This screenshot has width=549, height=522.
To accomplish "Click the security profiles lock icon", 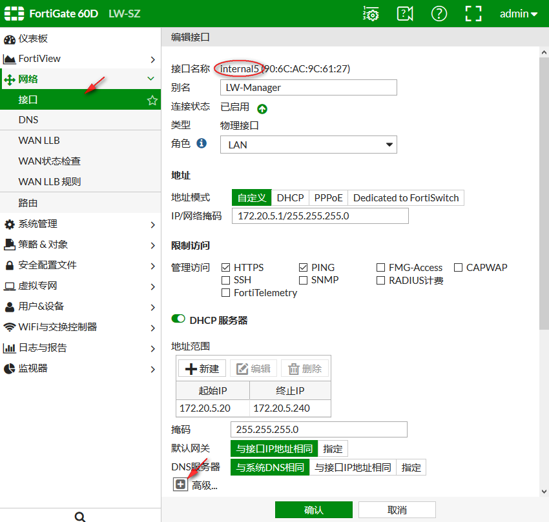I will point(10,265).
